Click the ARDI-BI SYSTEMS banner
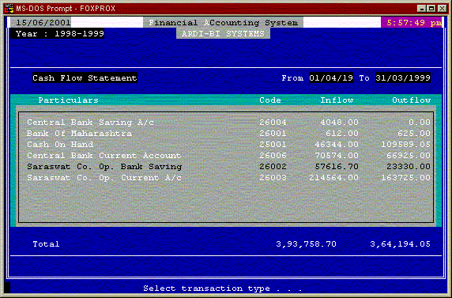 [223, 33]
